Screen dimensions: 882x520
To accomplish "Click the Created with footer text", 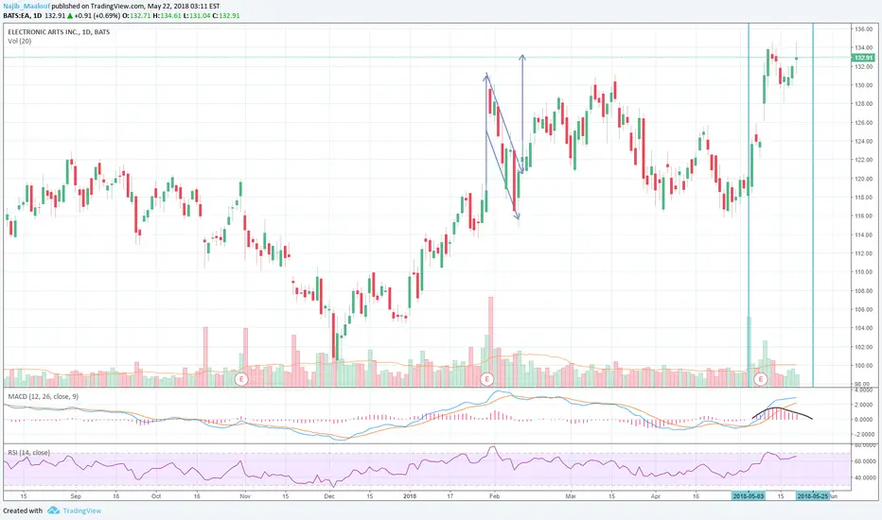I will coord(23,511).
